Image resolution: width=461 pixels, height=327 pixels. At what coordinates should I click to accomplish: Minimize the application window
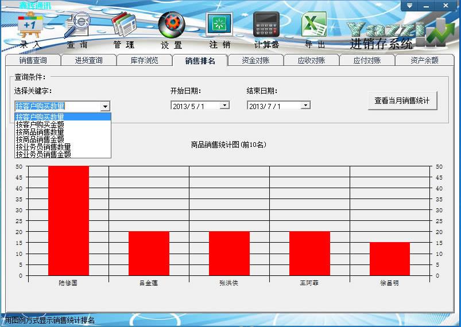427,6
